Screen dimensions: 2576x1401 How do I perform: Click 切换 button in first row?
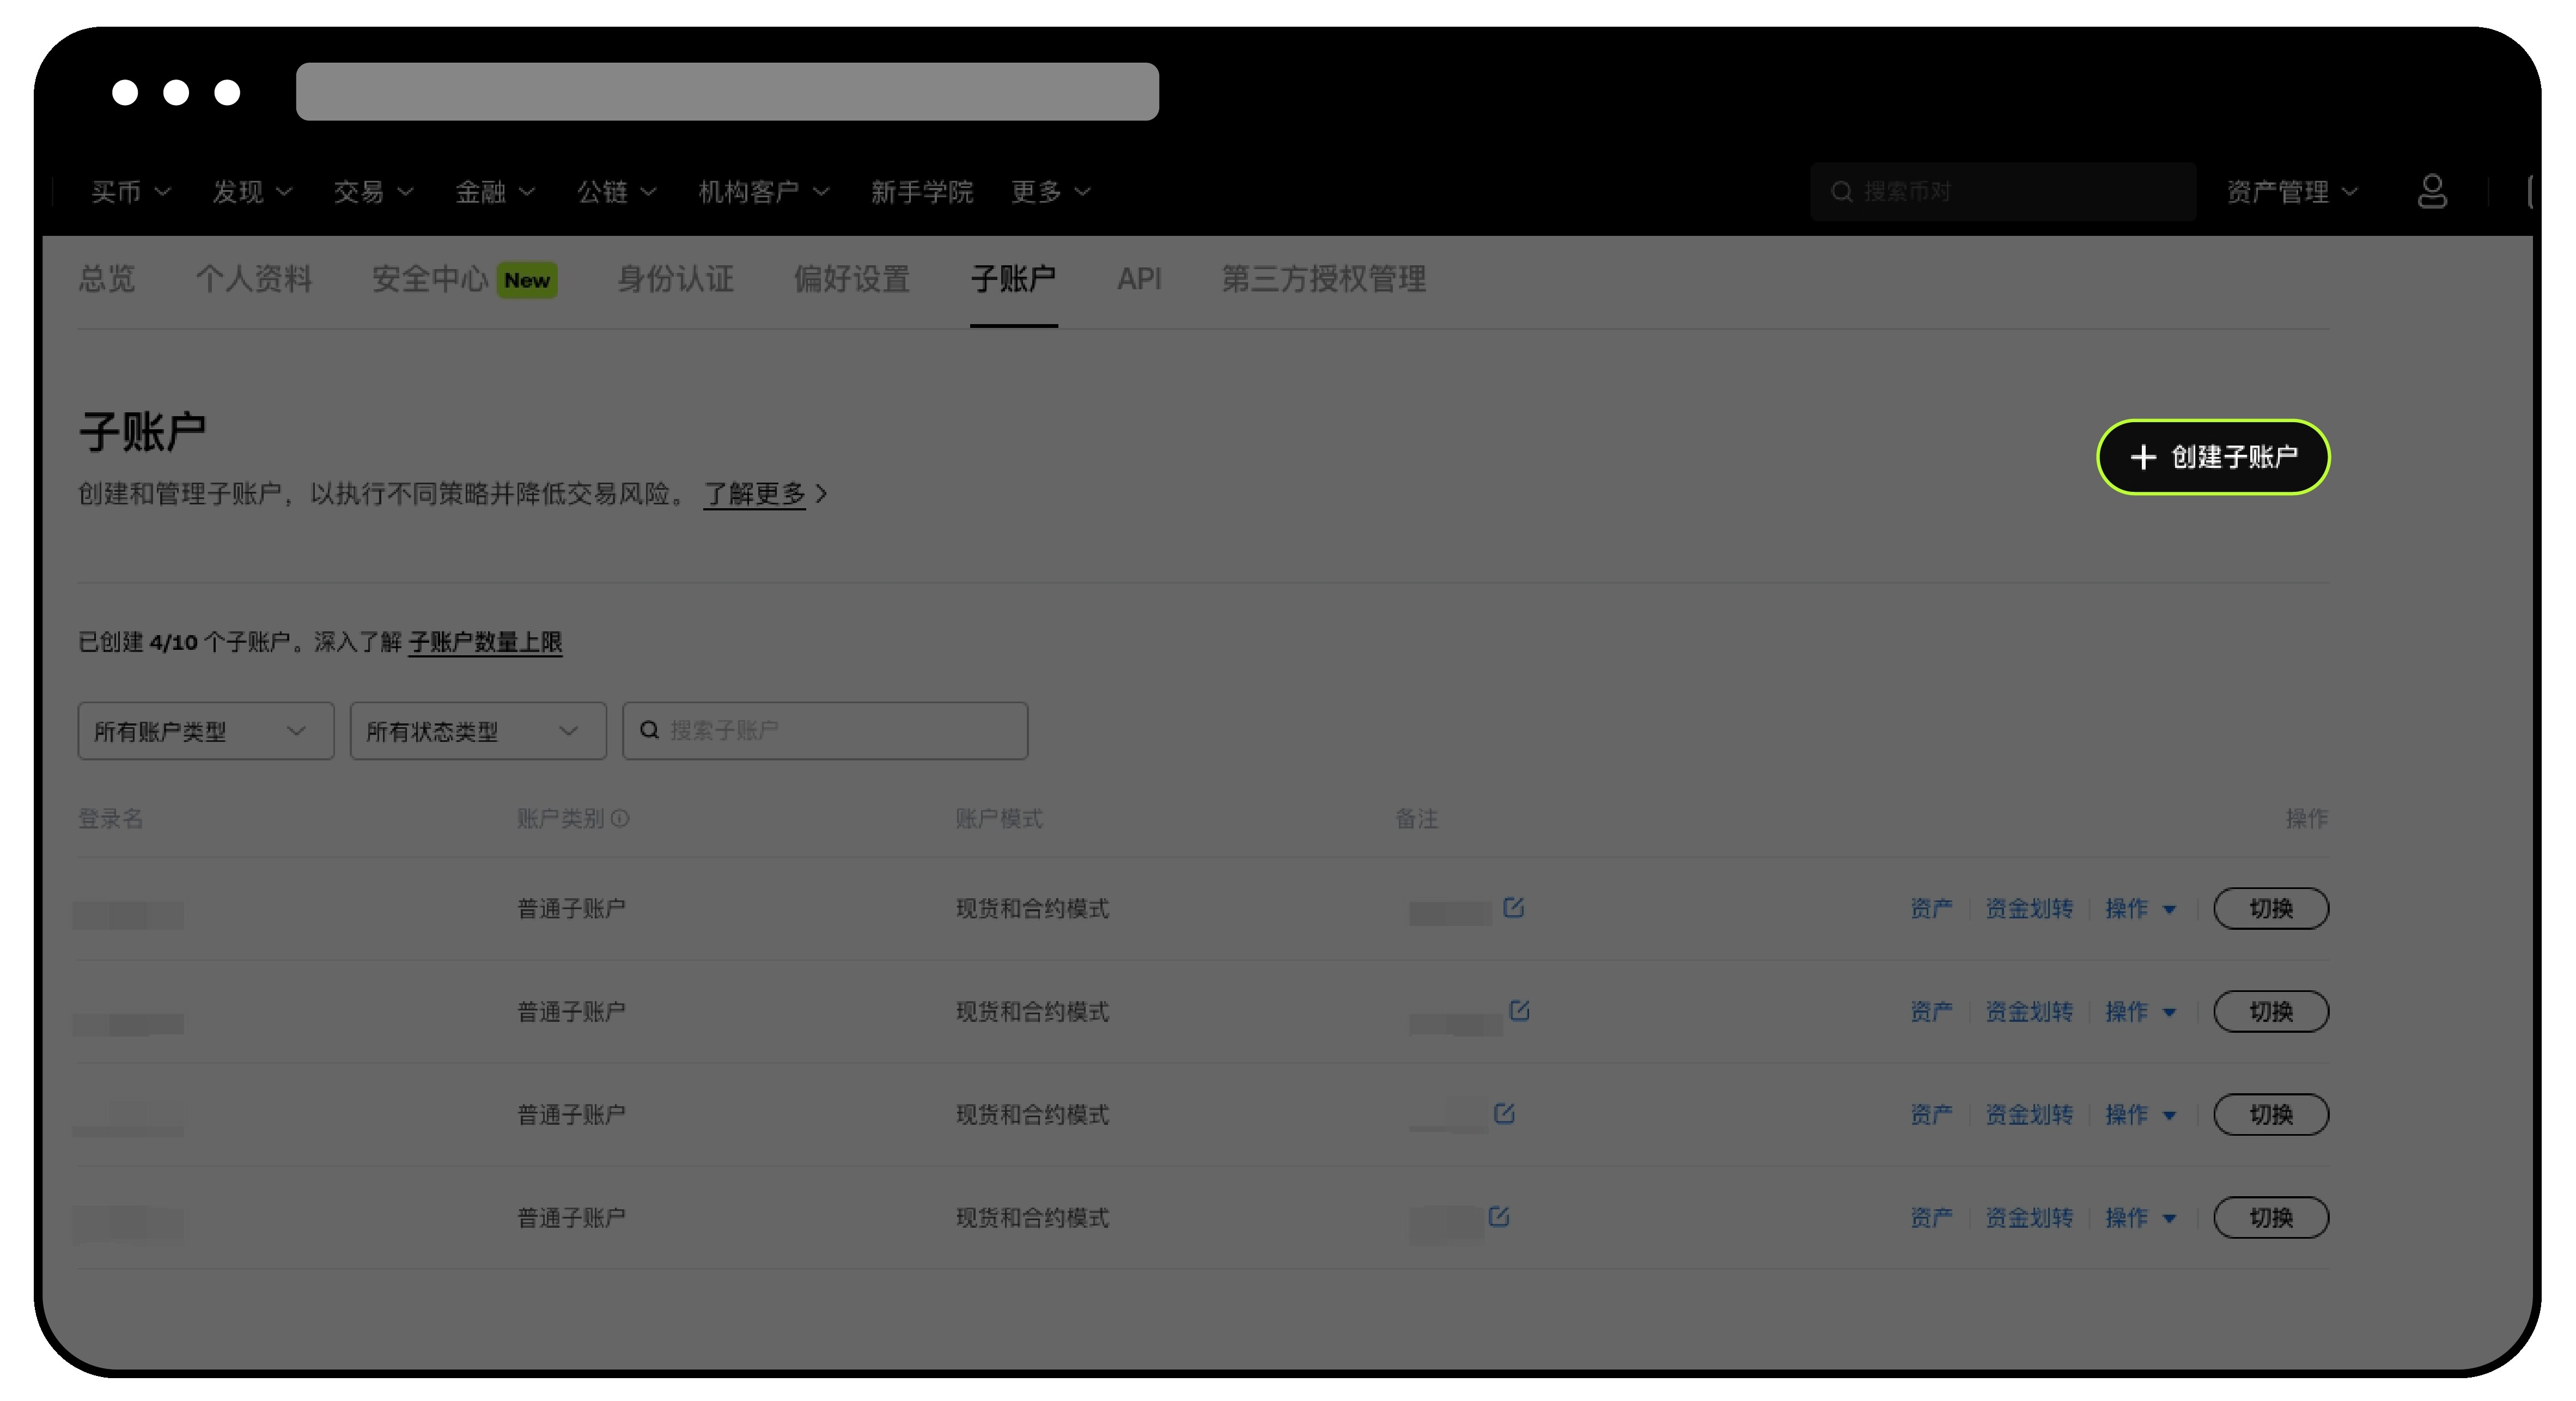pos(2271,908)
